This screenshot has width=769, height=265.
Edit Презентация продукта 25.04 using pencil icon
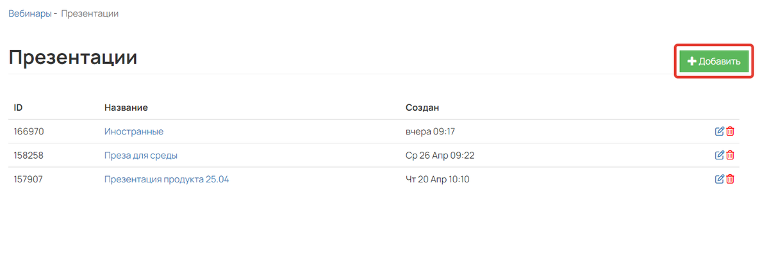719,179
